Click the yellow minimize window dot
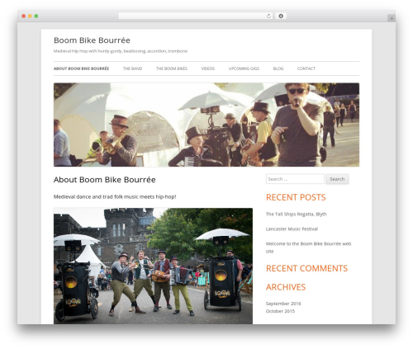 coord(30,17)
